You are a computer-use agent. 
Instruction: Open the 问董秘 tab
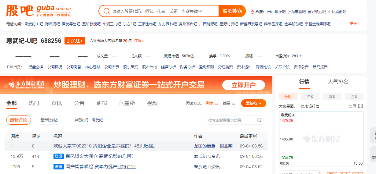click(x=127, y=103)
